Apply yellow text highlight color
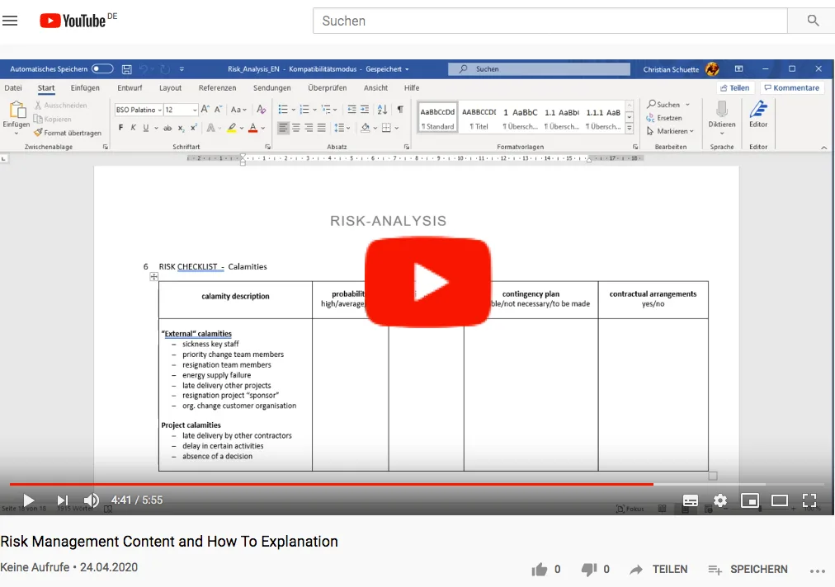This screenshot has width=835, height=587. (x=231, y=128)
